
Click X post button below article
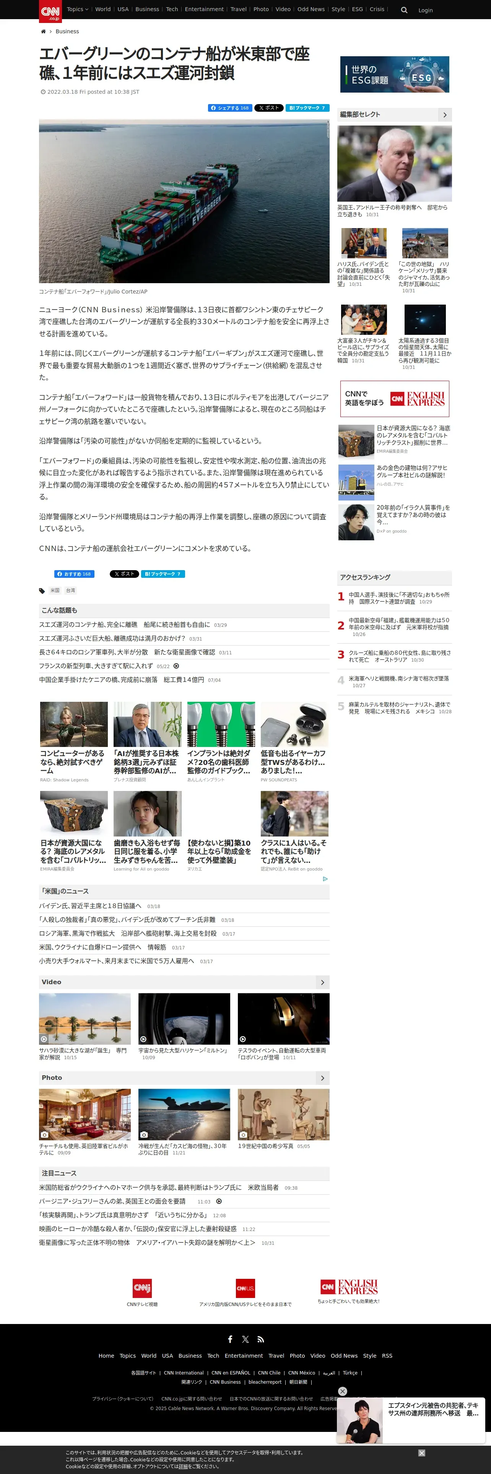124,574
